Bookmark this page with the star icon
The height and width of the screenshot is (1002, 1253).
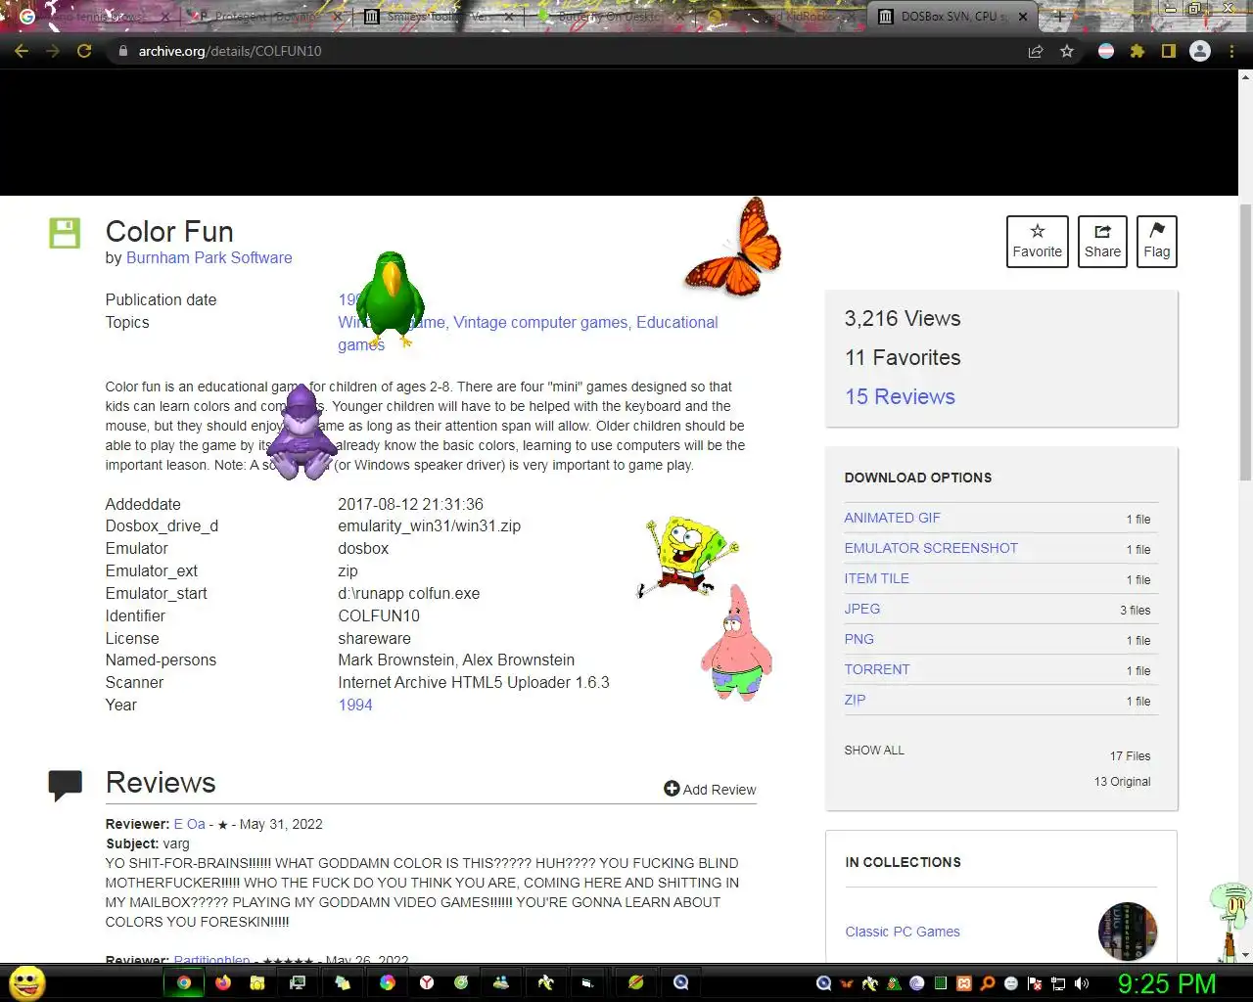click(1067, 51)
